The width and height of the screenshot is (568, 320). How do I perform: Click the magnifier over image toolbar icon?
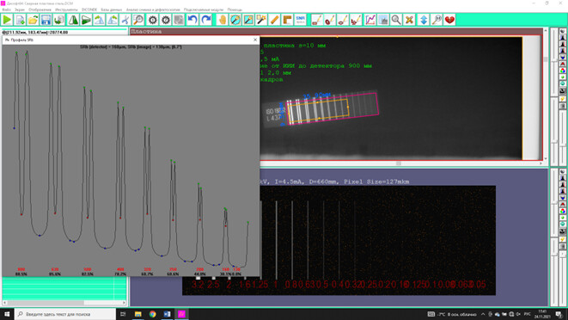[138, 20]
